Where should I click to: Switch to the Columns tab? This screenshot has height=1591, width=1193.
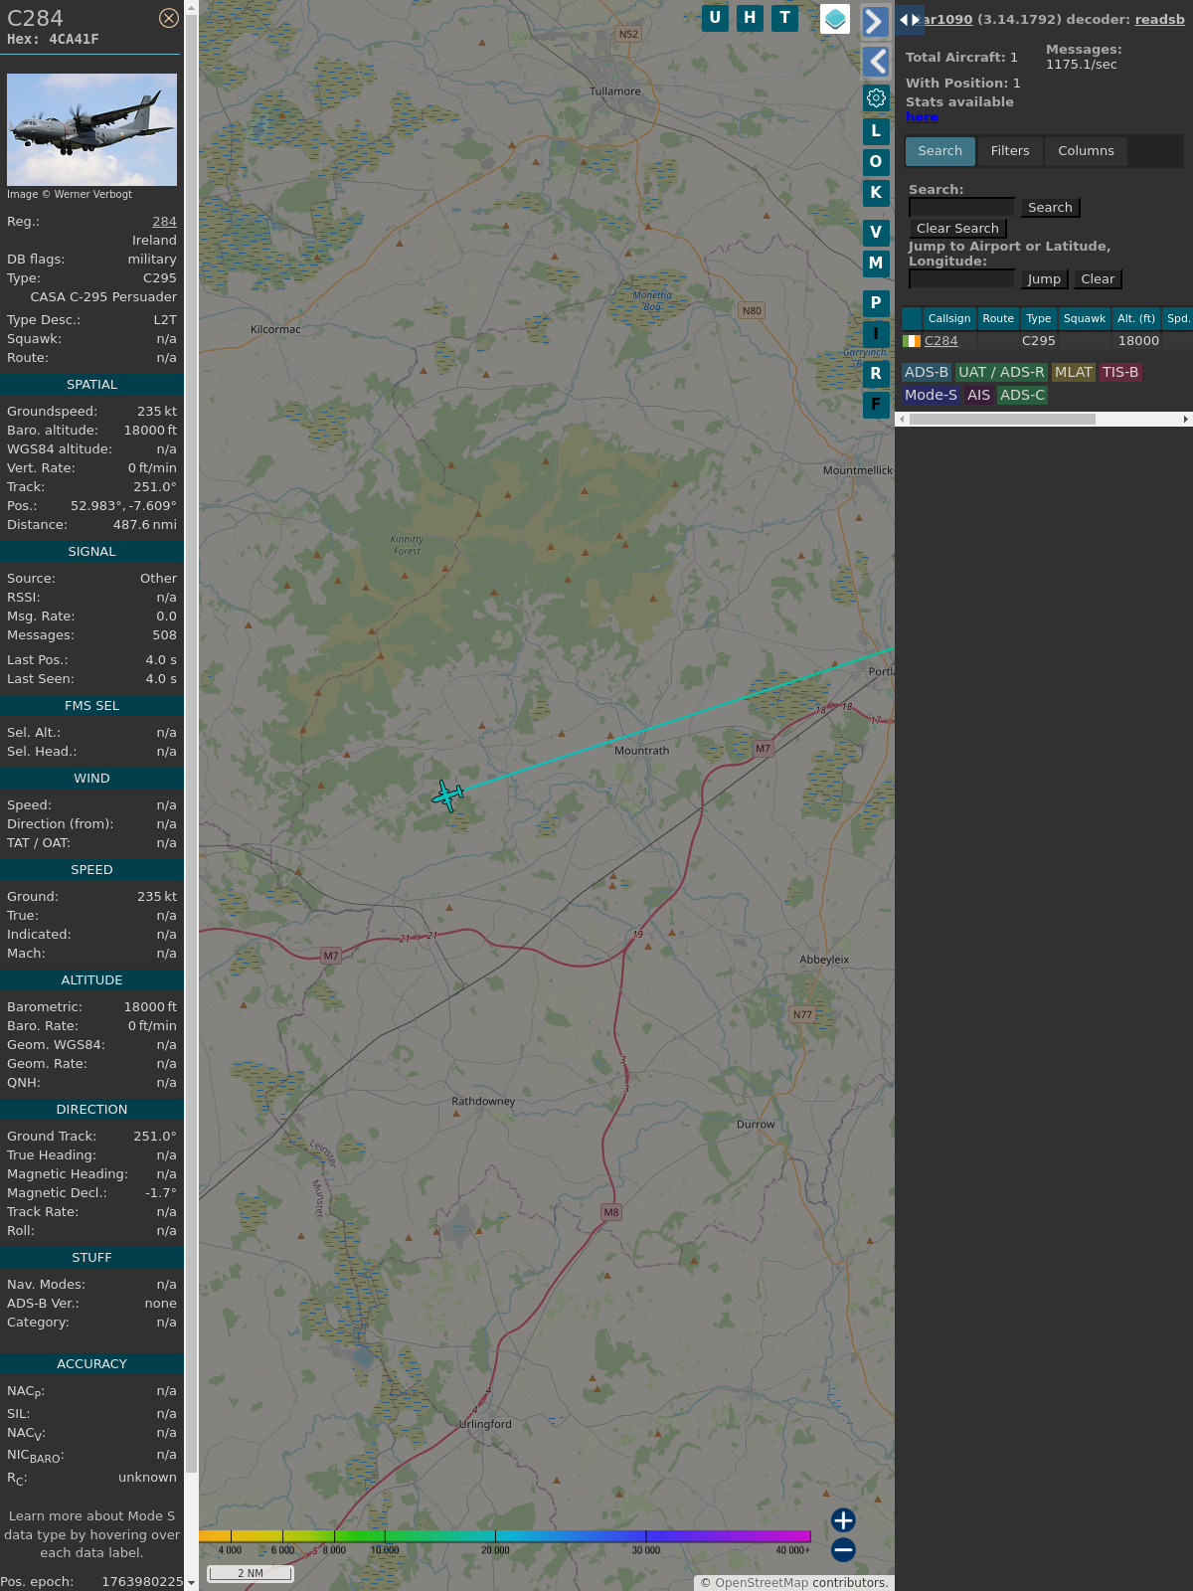pos(1086,151)
